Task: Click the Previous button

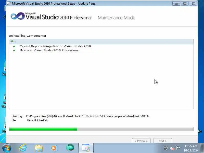Action: coord(141,141)
